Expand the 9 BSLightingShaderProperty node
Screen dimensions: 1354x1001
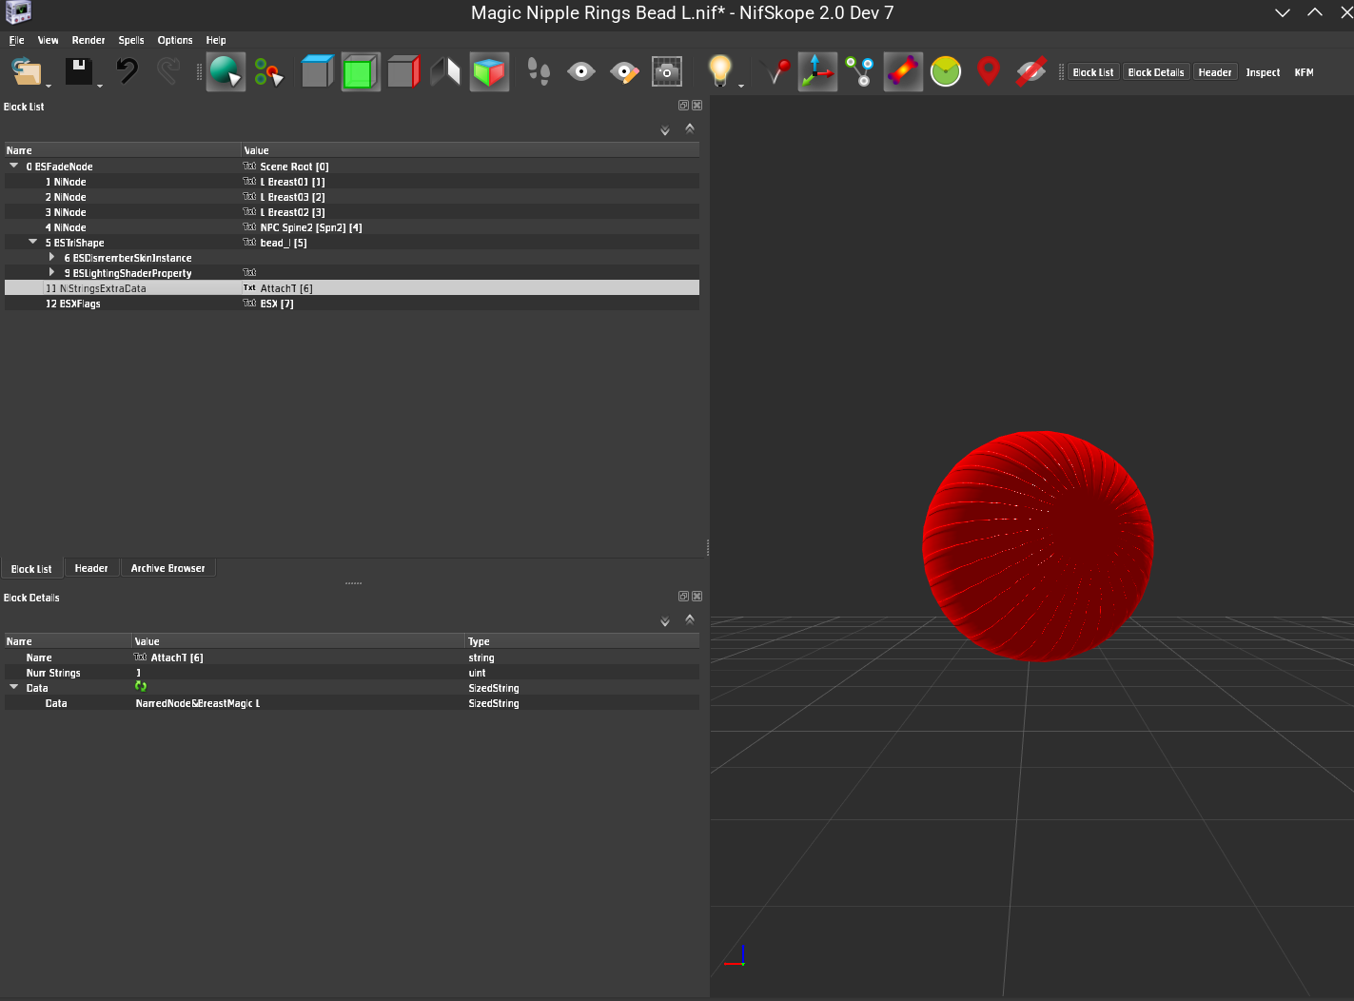pyautogui.click(x=52, y=272)
